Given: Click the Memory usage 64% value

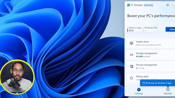Looking at the screenshot, I should click(x=131, y=30).
